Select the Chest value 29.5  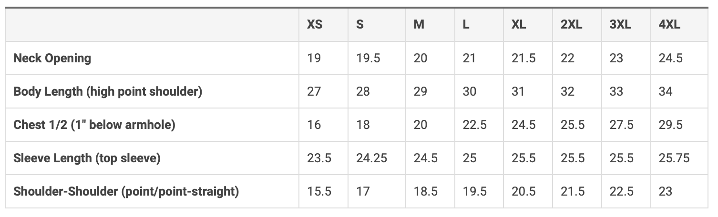pos(670,125)
